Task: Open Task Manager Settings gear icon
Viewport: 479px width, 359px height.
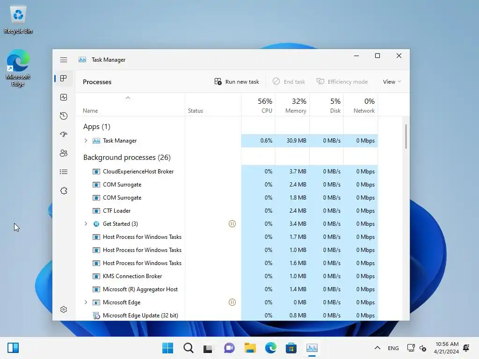Action: click(x=64, y=309)
